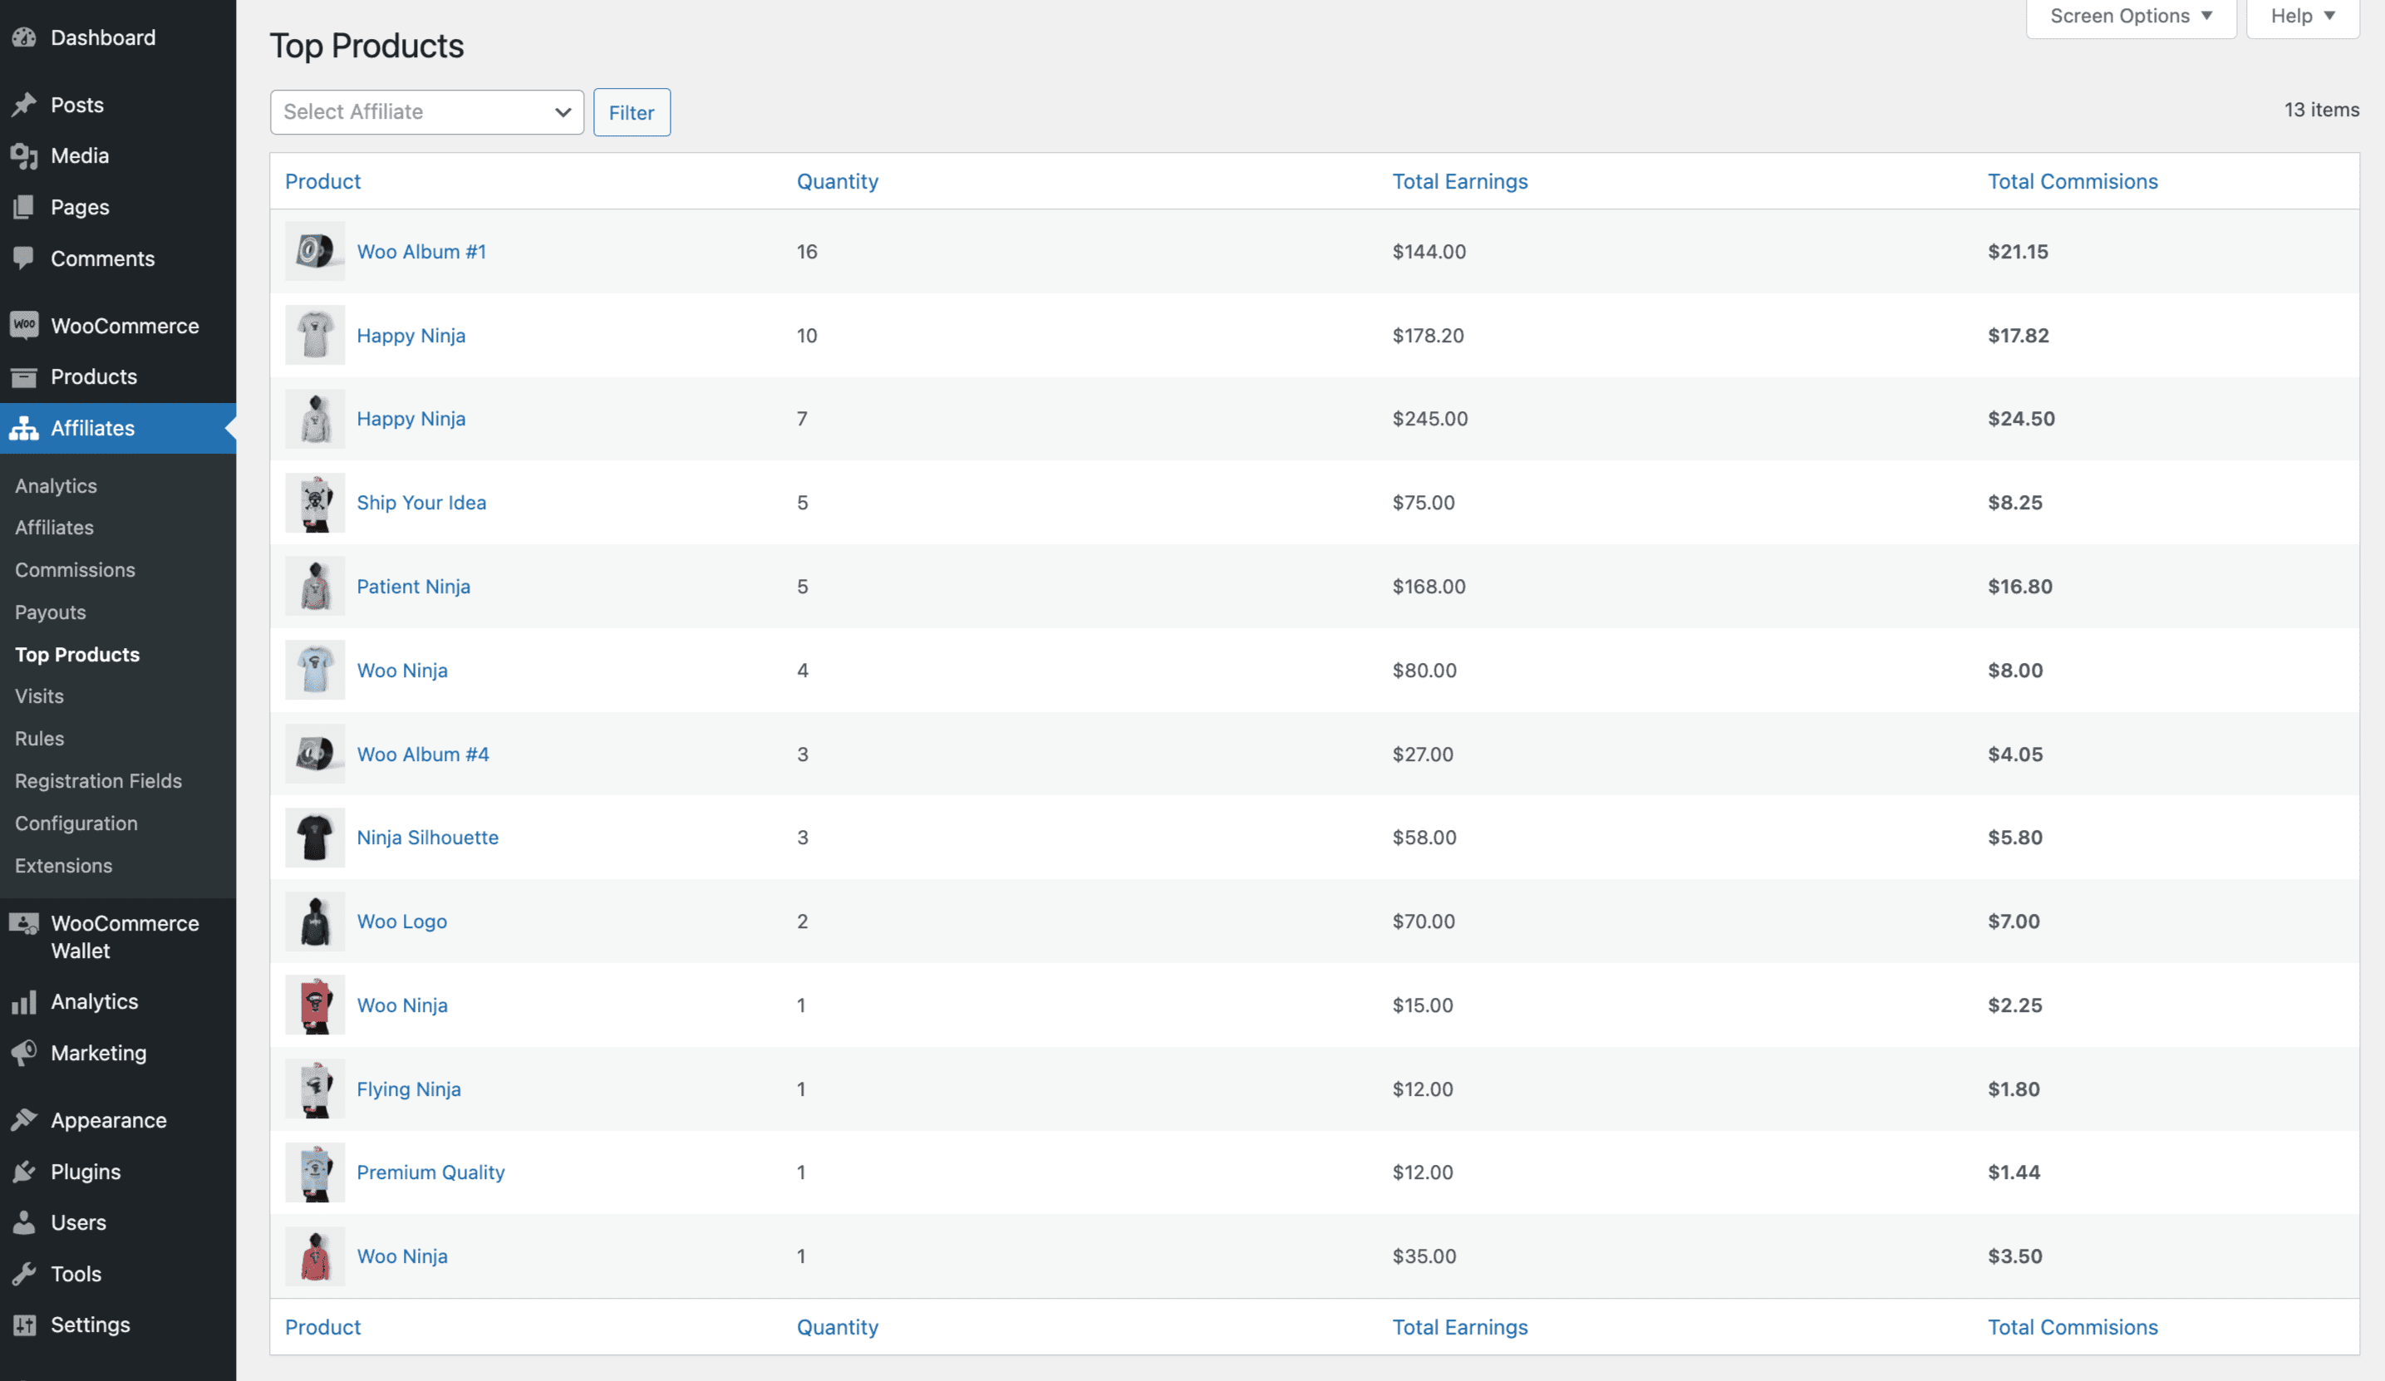Click the Media library icon
The width and height of the screenshot is (2385, 1381).
(23, 156)
